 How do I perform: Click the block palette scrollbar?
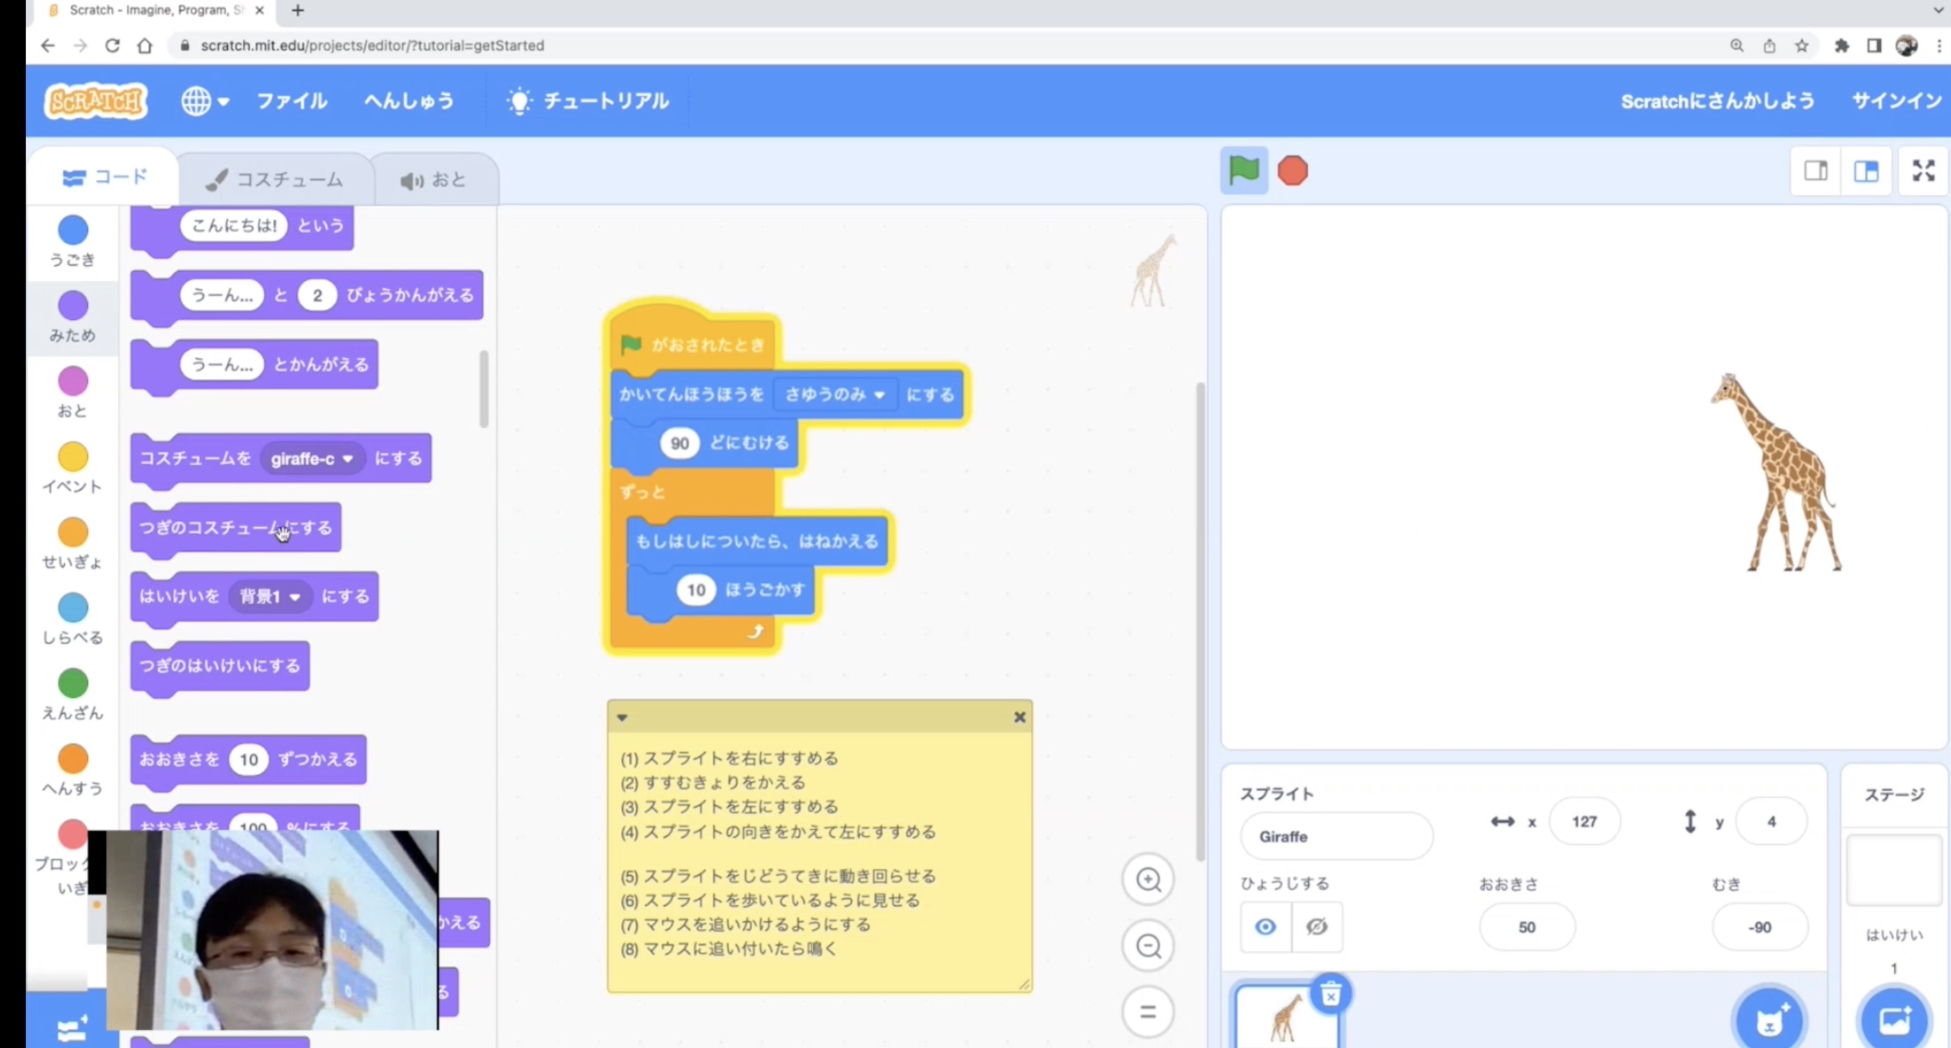click(484, 389)
